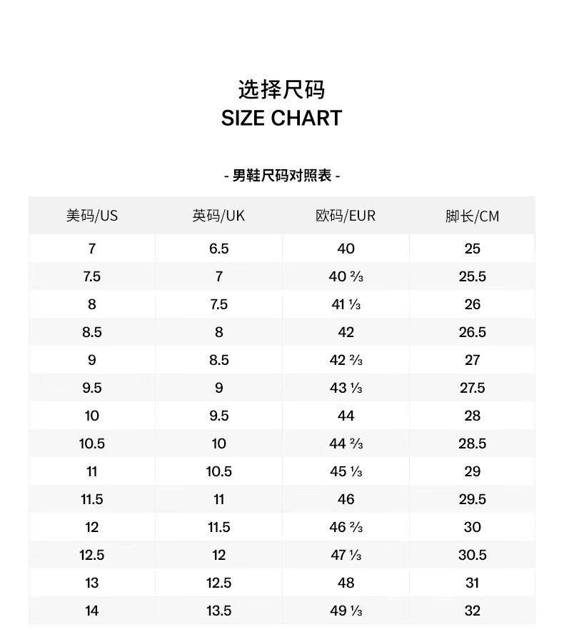
Task: Click foot length 27.5 CM cell
Action: [x=472, y=388]
